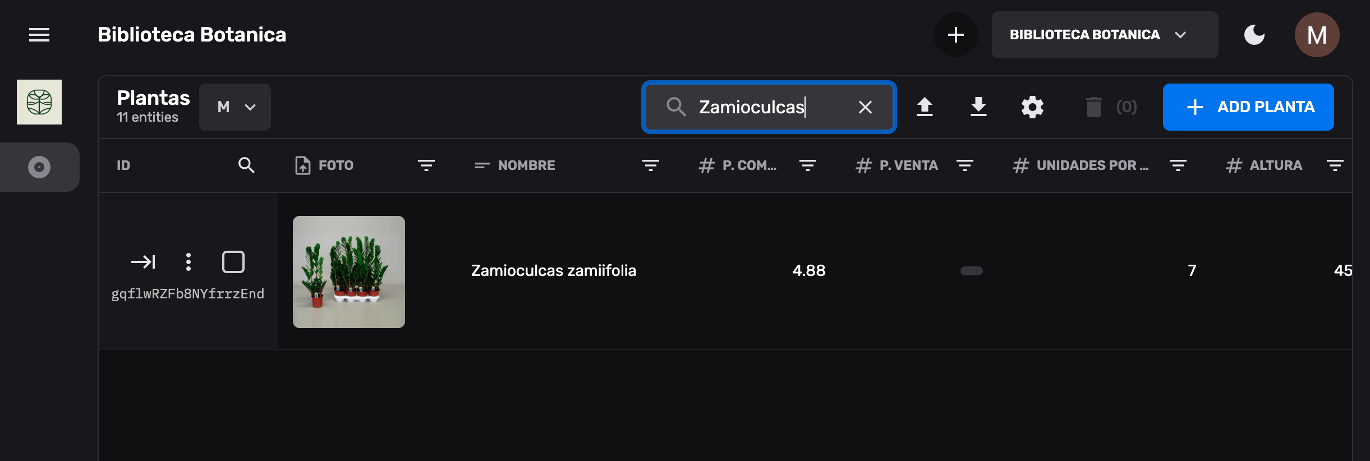Screen dimensions: 1370x461
Task: Open the Zamioculcas plant photo thumbnail
Action: click(348, 271)
